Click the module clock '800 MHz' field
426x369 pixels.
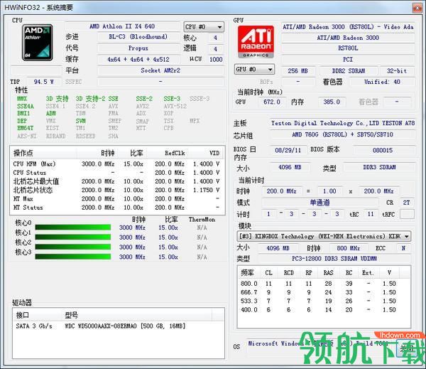tap(349, 248)
